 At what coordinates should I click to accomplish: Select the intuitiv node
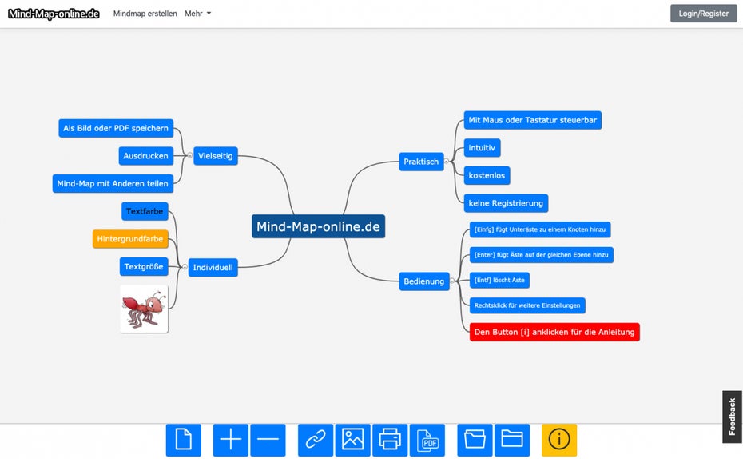tap(482, 147)
